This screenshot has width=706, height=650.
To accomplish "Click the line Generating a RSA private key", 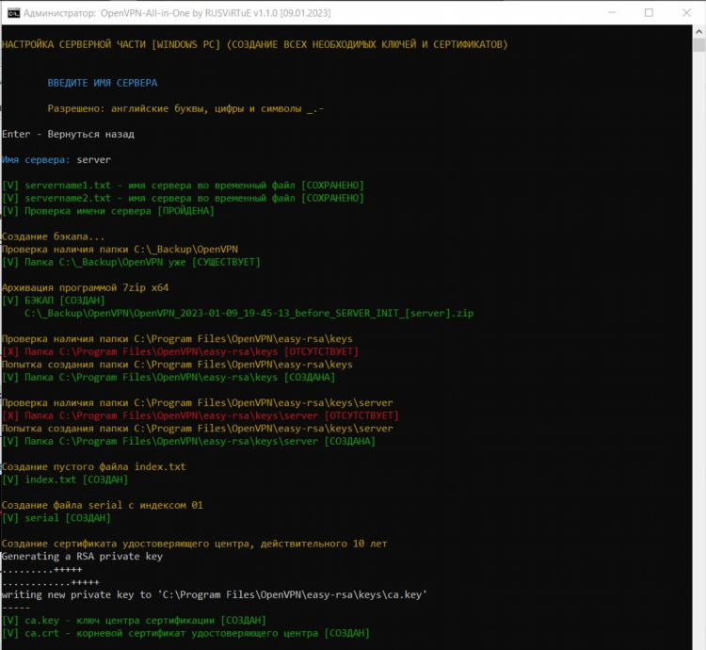I will tap(82, 557).
